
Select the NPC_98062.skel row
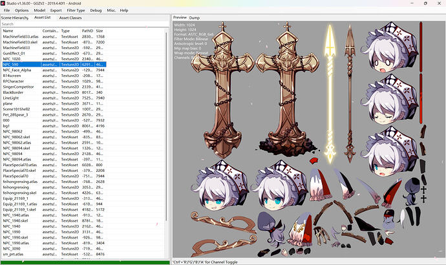pyautogui.click(x=54, y=137)
